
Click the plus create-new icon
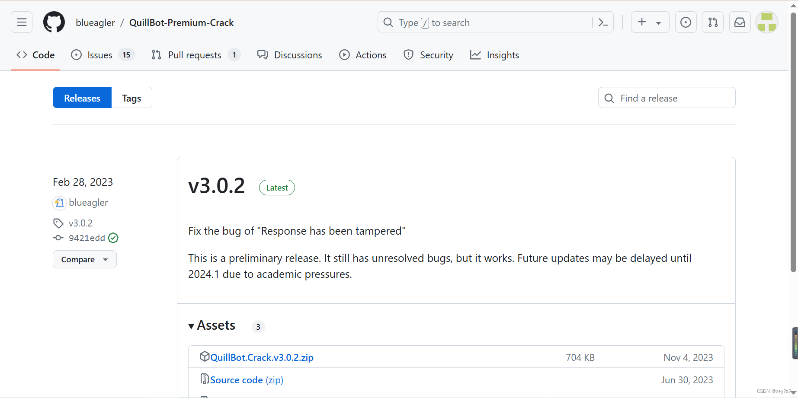[x=642, y=22]
